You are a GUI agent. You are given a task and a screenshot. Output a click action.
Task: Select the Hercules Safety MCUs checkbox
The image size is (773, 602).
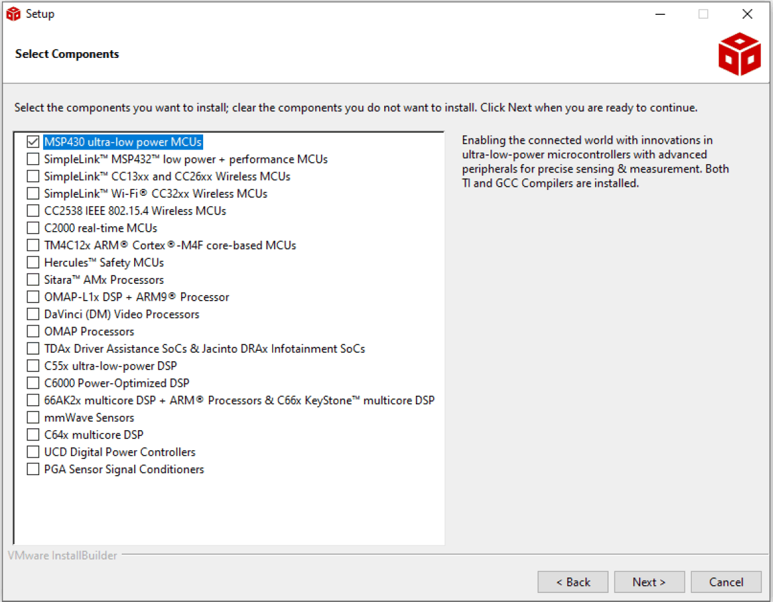click(x=33, y=263)
